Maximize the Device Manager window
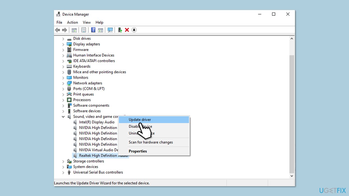 tap(274, 14)
